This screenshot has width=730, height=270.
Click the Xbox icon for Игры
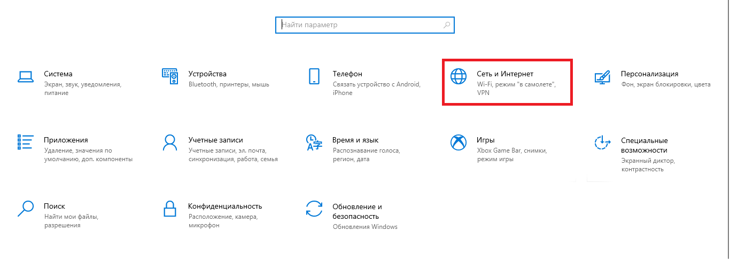pyautogui.click(x=459, y=142)
